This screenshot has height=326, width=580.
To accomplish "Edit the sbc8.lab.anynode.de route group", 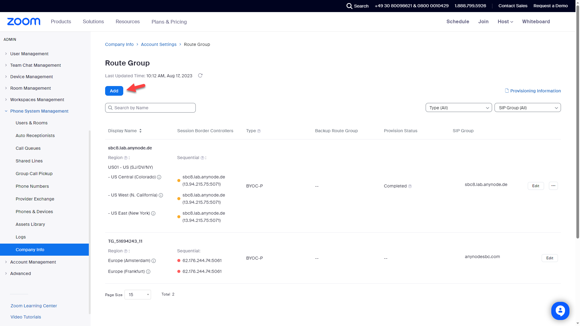I will [536, 186].
